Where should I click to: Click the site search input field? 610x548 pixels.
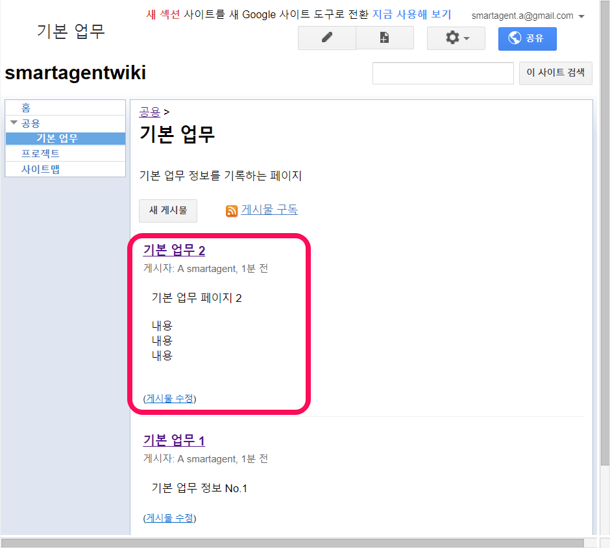[x=443, y=73]
